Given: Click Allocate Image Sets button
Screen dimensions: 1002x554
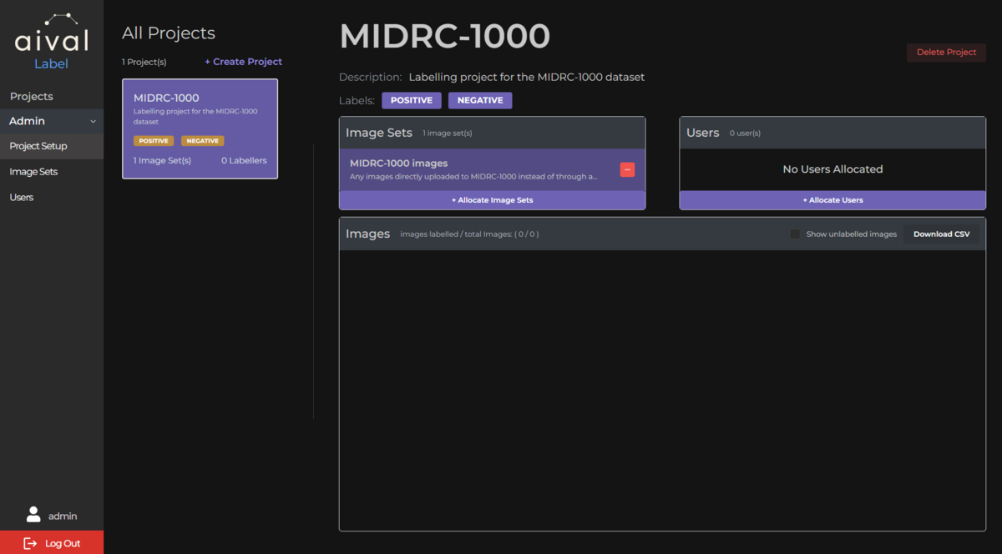Looking at the screenshot, I should pyautogui.click(x=492, y=200).
